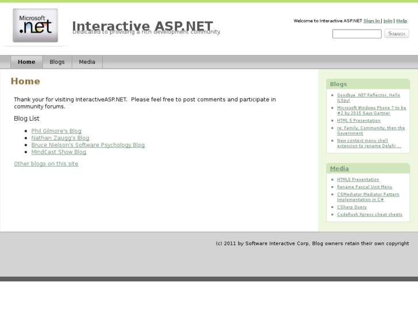The width and height of the screenshot is (418, 313).
Task: Open MindCast Show Blog
Action: point(59,152)
